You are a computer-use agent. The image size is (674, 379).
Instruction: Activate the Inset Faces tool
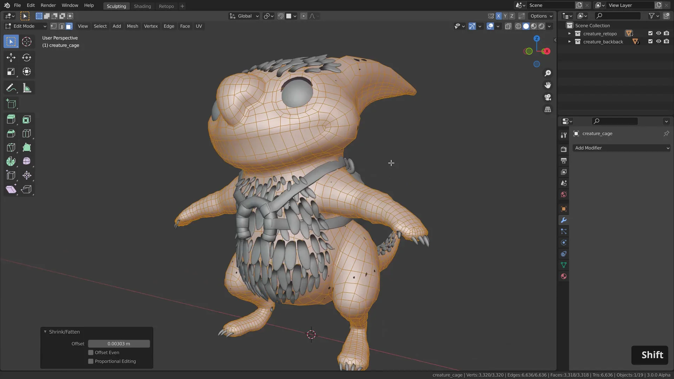point(27,120)
